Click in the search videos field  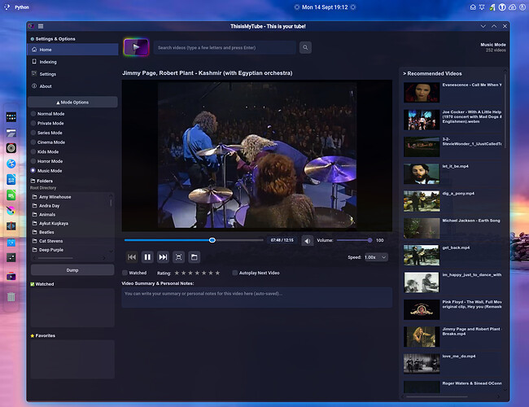pyautogui.click(x=225, y=47)
